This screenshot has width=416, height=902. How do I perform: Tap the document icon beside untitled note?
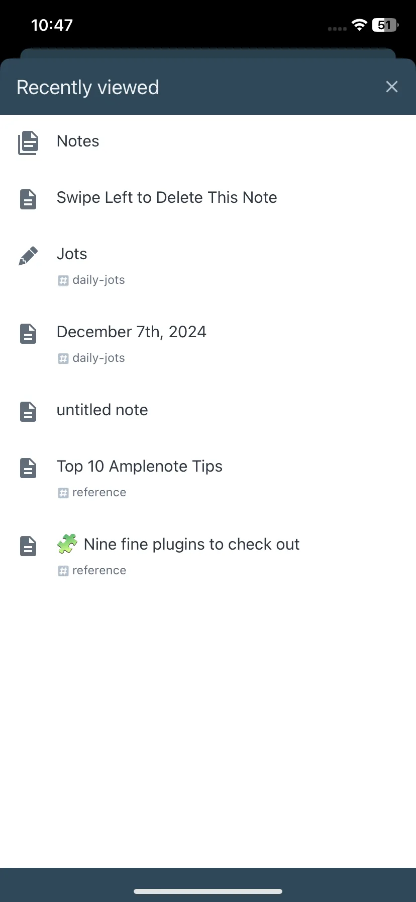pos(28,412)
